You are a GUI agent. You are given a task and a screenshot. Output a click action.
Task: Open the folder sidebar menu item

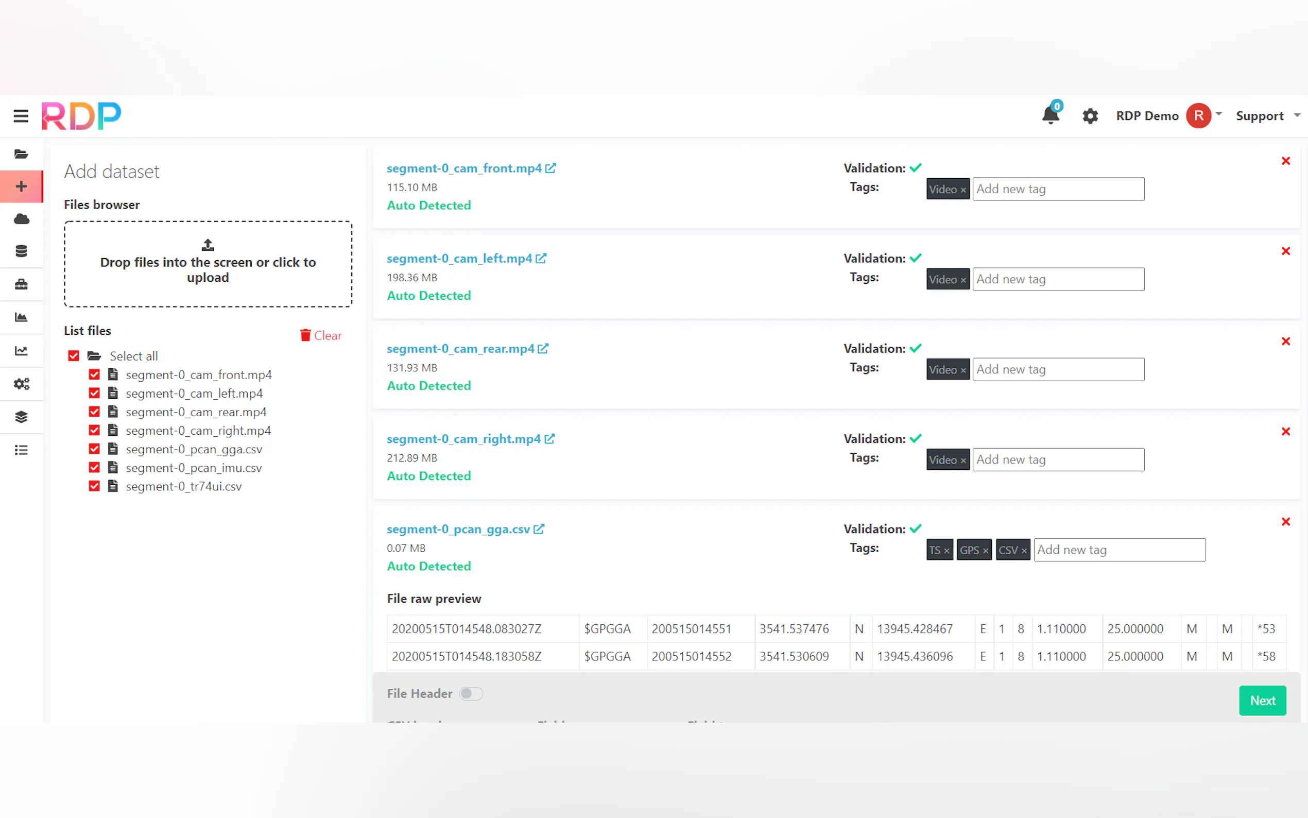21,154
